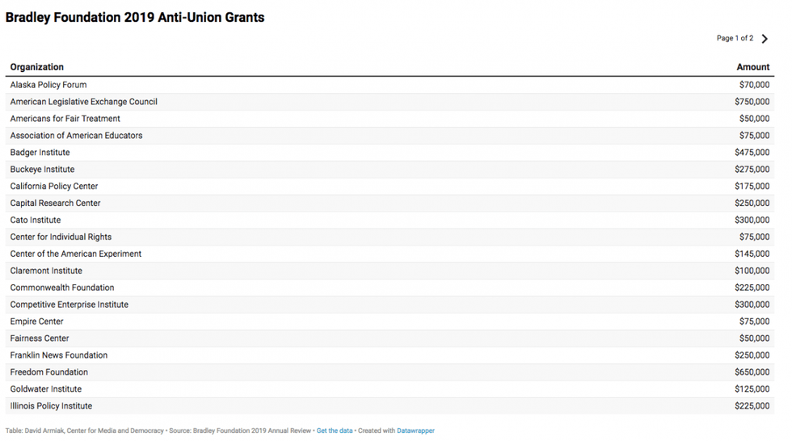Viewport: 792px width, 441px height.
Task: Click the Cato Institute organization name
Action: point(36,220)
